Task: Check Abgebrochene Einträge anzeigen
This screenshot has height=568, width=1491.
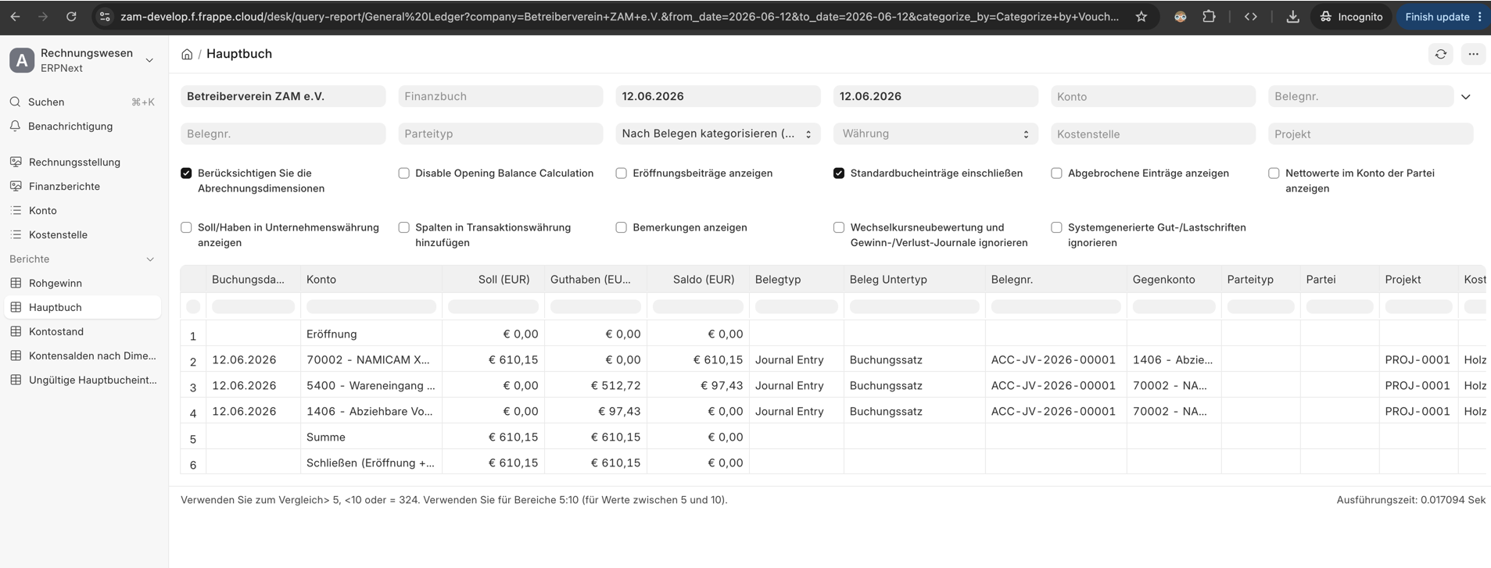Action: 1056,173
